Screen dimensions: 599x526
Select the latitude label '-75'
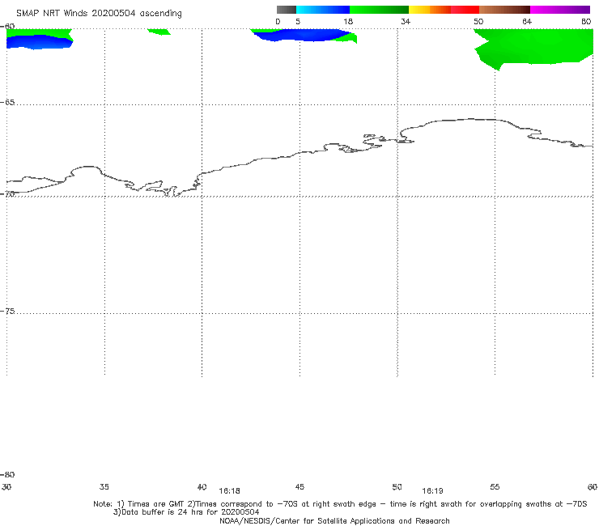[x=7, y=312]
